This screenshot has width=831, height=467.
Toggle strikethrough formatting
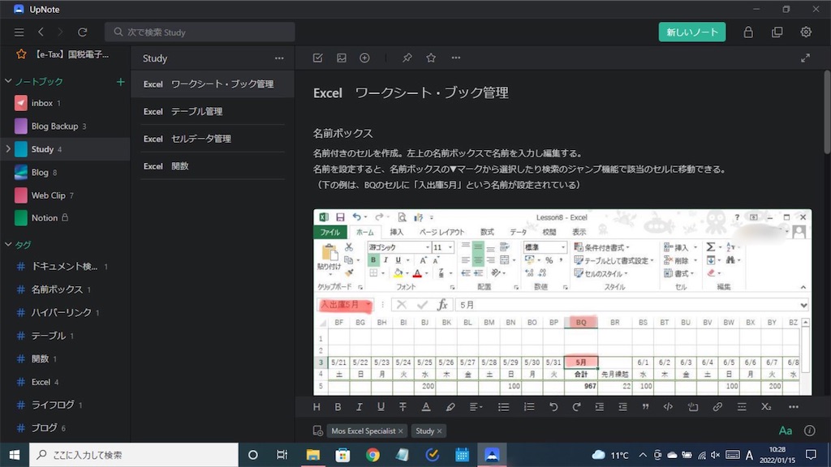tap(403, 407)
